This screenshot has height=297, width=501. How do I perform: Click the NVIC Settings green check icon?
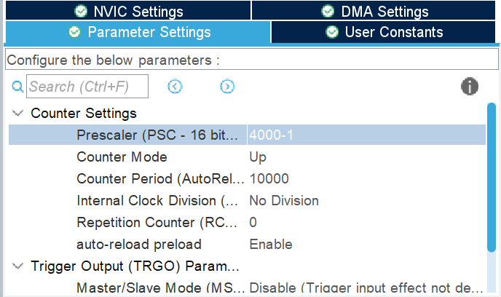click(x=80, y=12)
